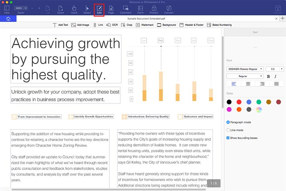Open the Regular font style dropdown
286x191 pixels.
245,76
